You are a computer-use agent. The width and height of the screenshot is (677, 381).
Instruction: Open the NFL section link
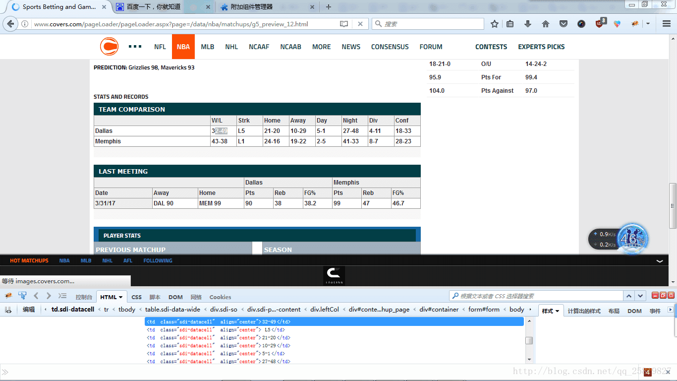[160, 47]
